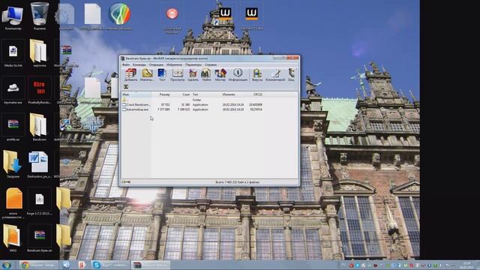The image size is (480, 270).
Task: Click the Вирусы (Virus scan) icon
Action: [x=257, y=75]
